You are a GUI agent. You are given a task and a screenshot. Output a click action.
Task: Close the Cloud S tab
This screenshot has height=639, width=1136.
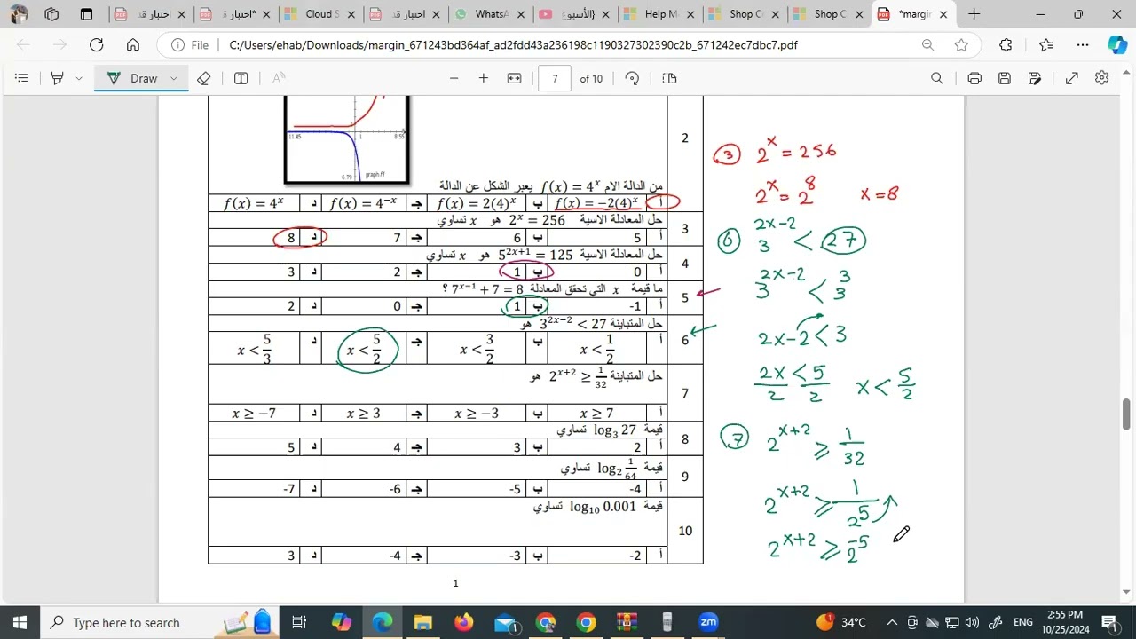click(353, 14)
